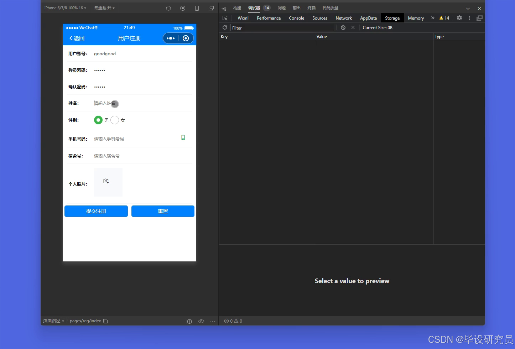The image size is (515, 349).
Task: Click the 确认密码 password field
Action: 142,87
